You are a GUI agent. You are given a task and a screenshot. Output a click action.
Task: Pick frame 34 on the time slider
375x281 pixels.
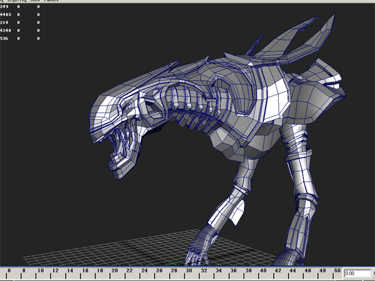point(219,270)
